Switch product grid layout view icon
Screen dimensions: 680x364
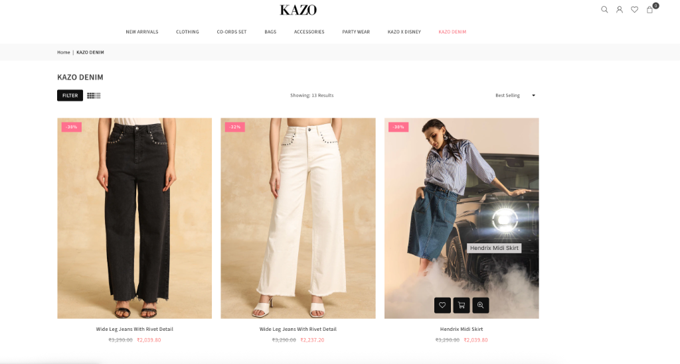pos(94,95)
